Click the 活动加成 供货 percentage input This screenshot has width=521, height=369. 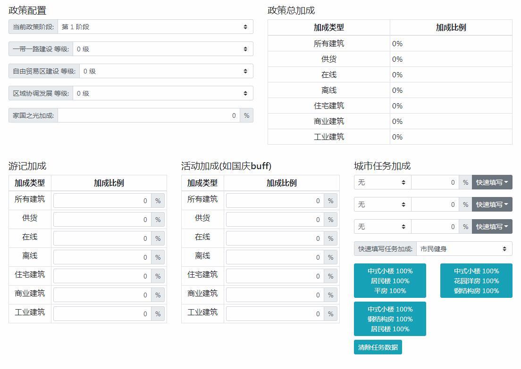(x=275, y=220)
